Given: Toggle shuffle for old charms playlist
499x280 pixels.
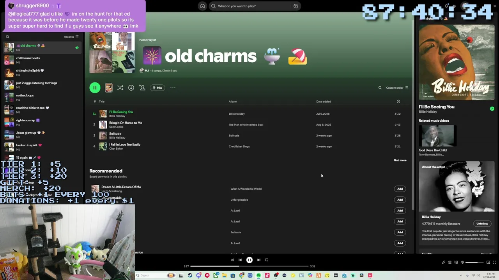Looking at the screenshot, I should [120, 87].
